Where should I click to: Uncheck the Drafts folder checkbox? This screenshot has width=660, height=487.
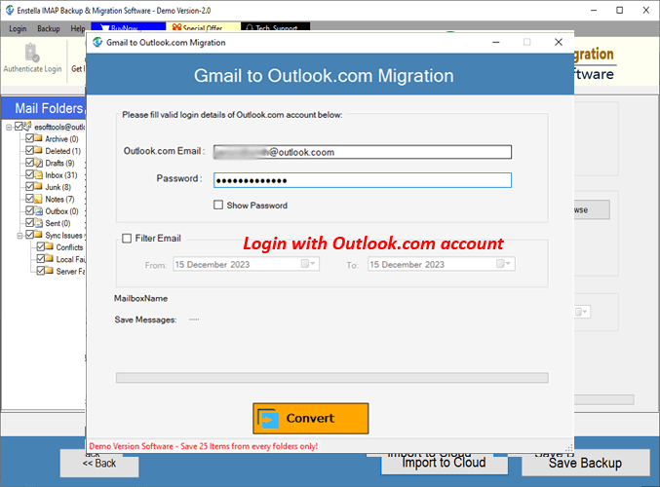tap(29, 163)
